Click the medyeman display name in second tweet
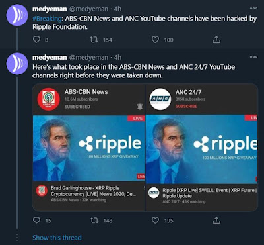This screenshot has height=245, width=264. pyautogui.click(x=49, y=57)
